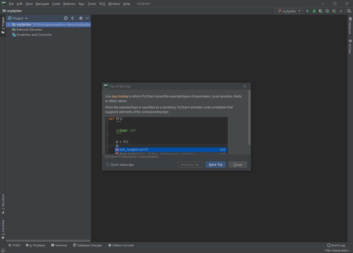Start debugging with the bug icon
Image resolution: width=353 pixels, height=253 pixels.
tap(314, 11)
